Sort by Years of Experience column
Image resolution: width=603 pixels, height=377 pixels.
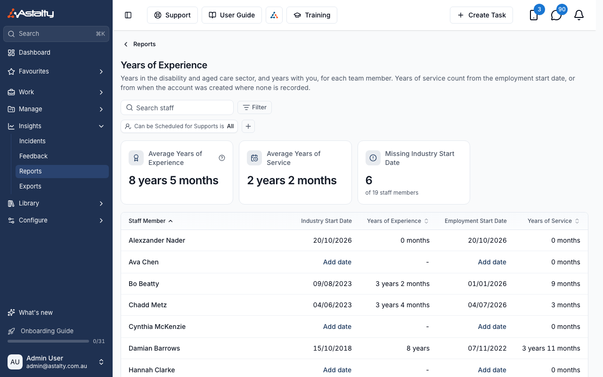pyautogui.click(x=398, y=221)
